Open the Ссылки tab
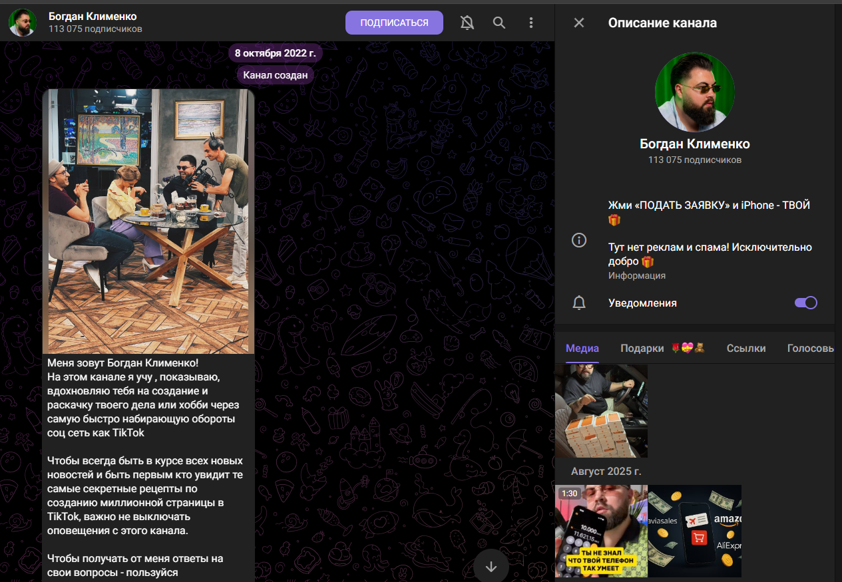Viewport: 842px width, 582px height. click(x=745, y=349)
